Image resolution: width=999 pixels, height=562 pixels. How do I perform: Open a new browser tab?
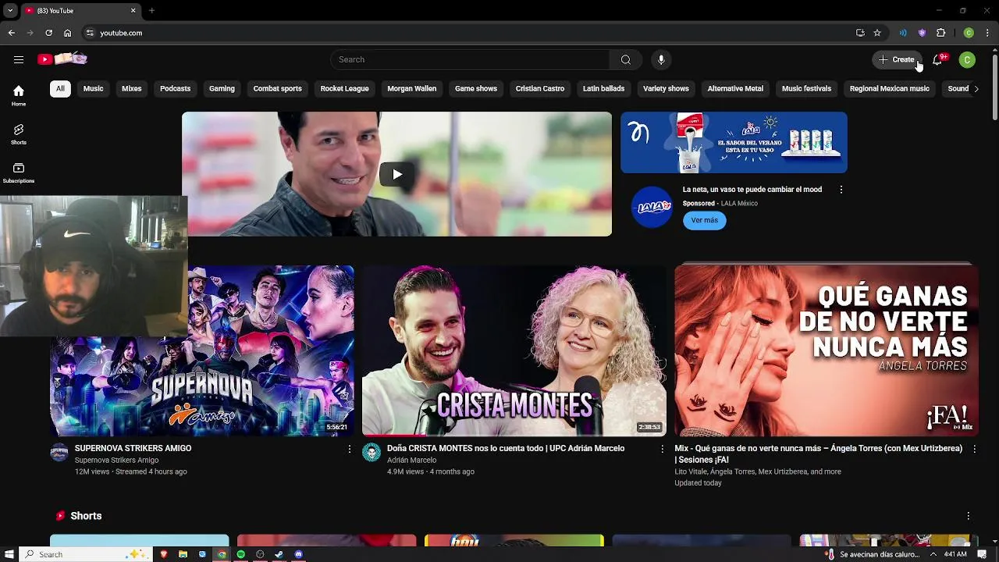click(151, 11)
